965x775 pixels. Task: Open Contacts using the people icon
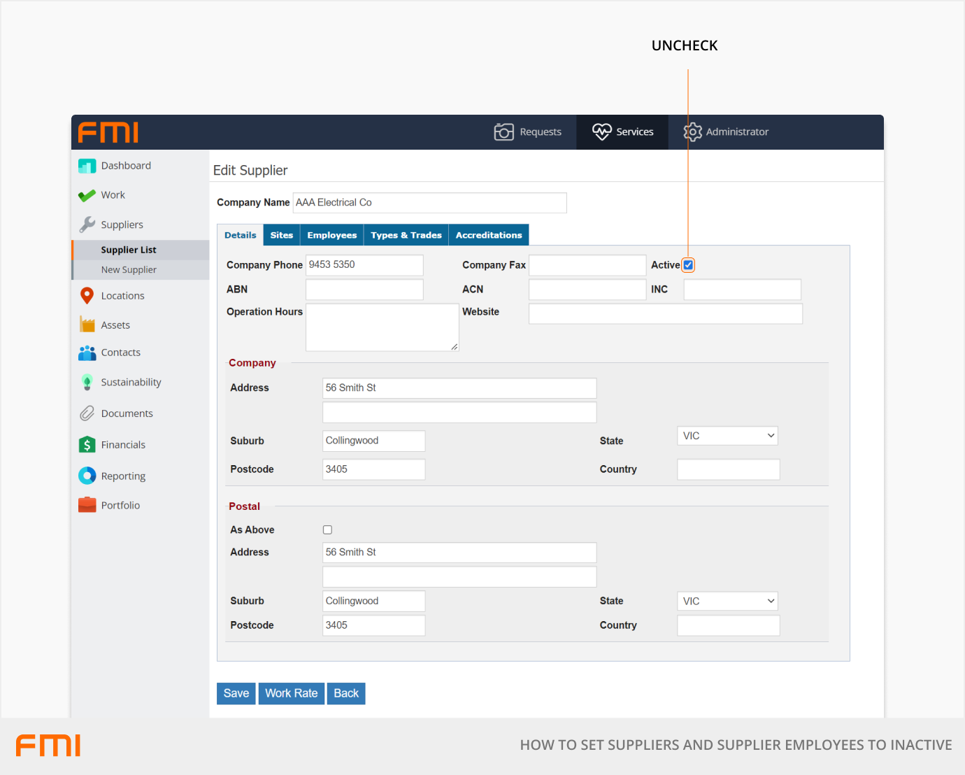87,353
